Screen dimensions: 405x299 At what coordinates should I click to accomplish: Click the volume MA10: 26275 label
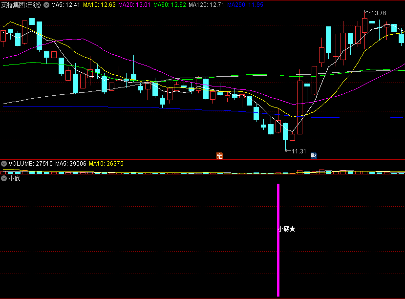pyautogui.click(x=106, y=164)
